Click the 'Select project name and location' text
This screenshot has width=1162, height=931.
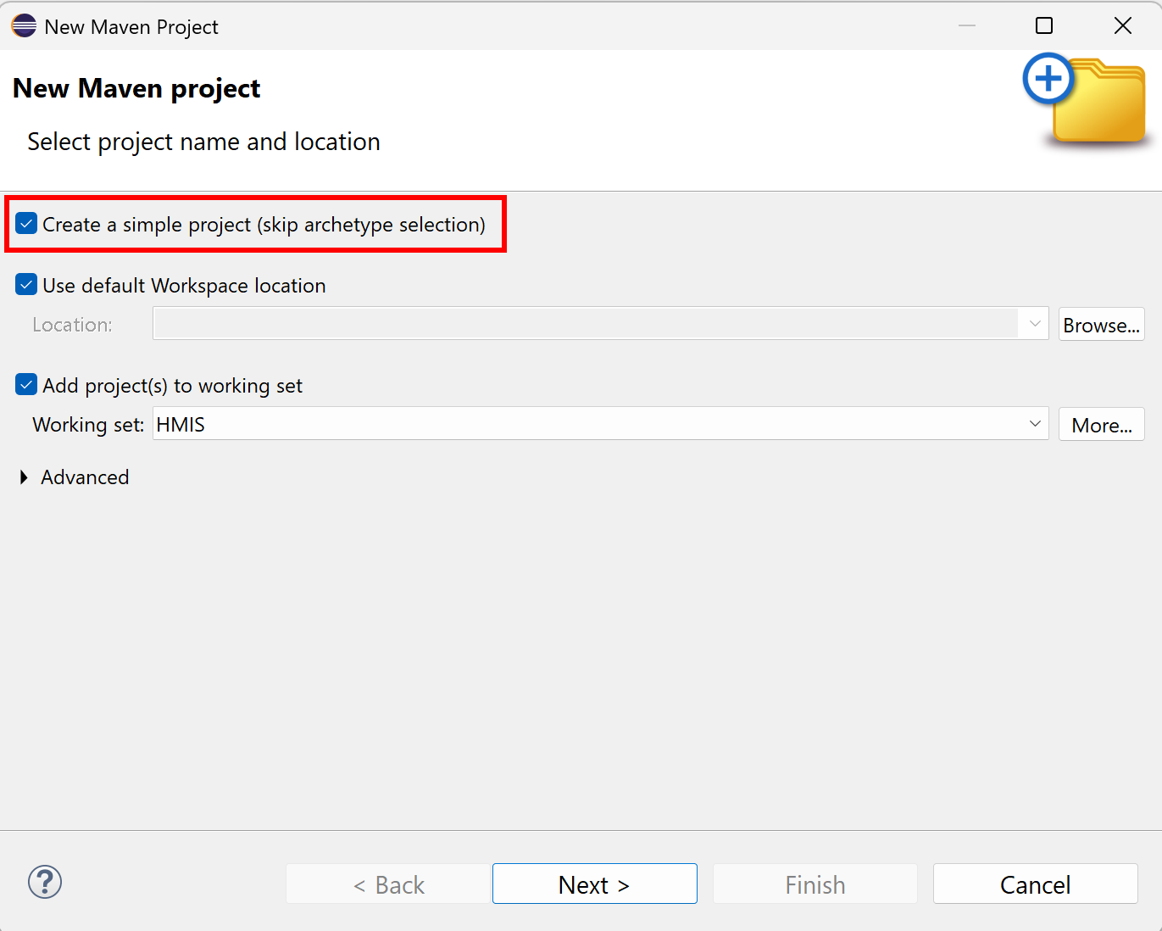tap(203, 142)
